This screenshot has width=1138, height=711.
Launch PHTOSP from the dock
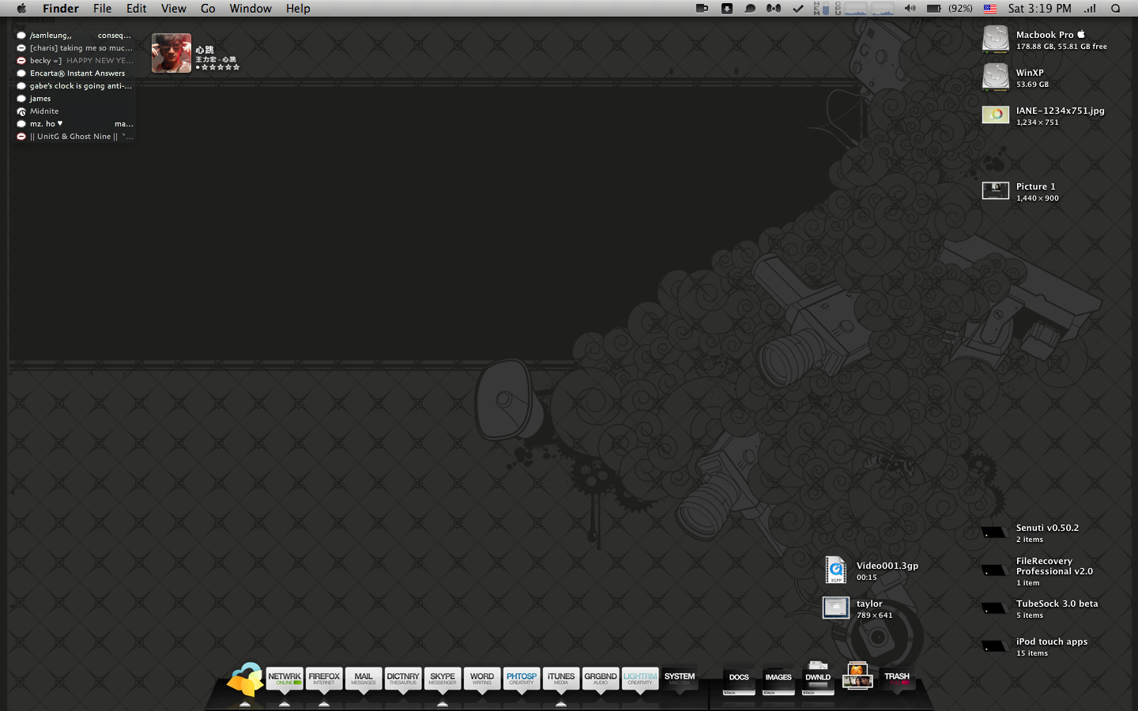522,679
